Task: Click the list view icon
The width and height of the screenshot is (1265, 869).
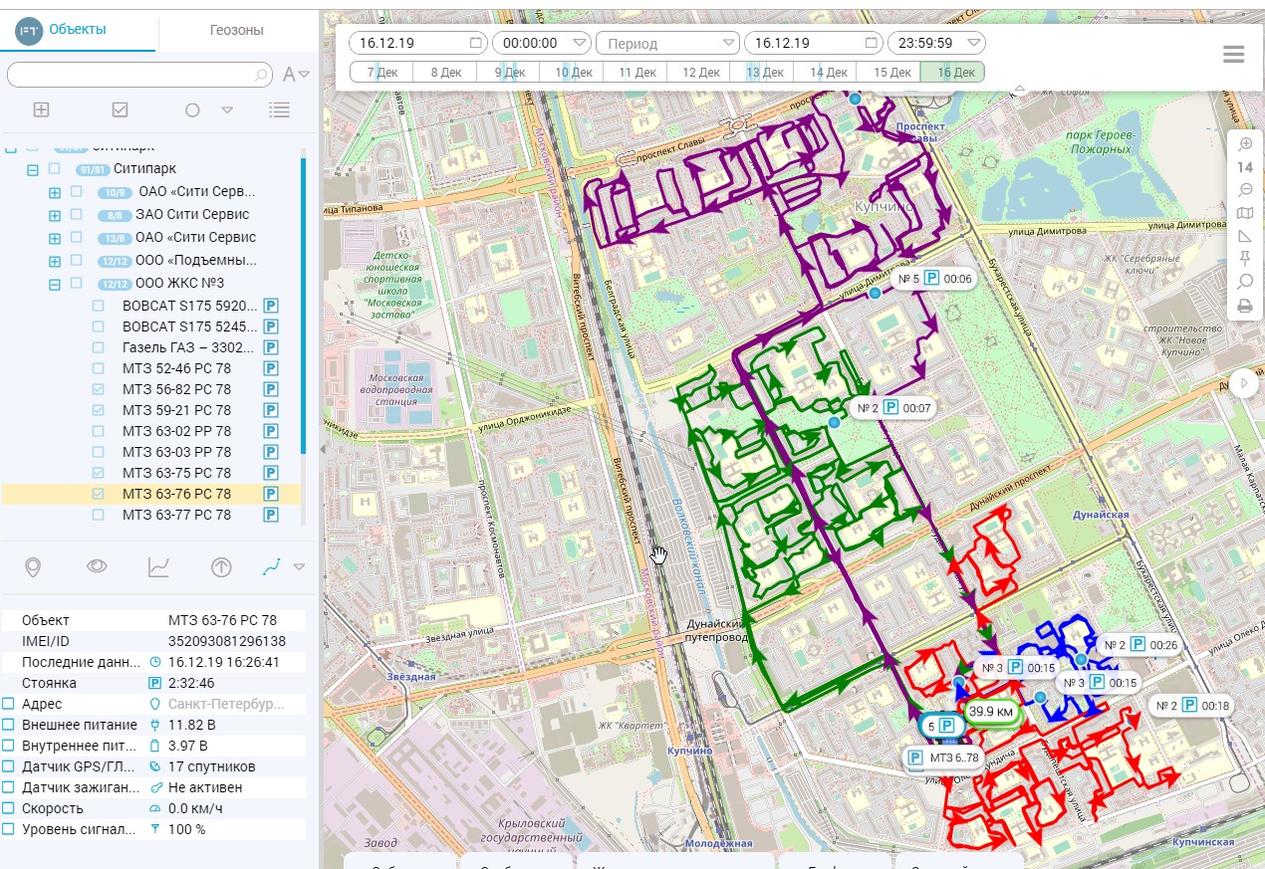Action: pyautogui.click(x=280, y=109)
